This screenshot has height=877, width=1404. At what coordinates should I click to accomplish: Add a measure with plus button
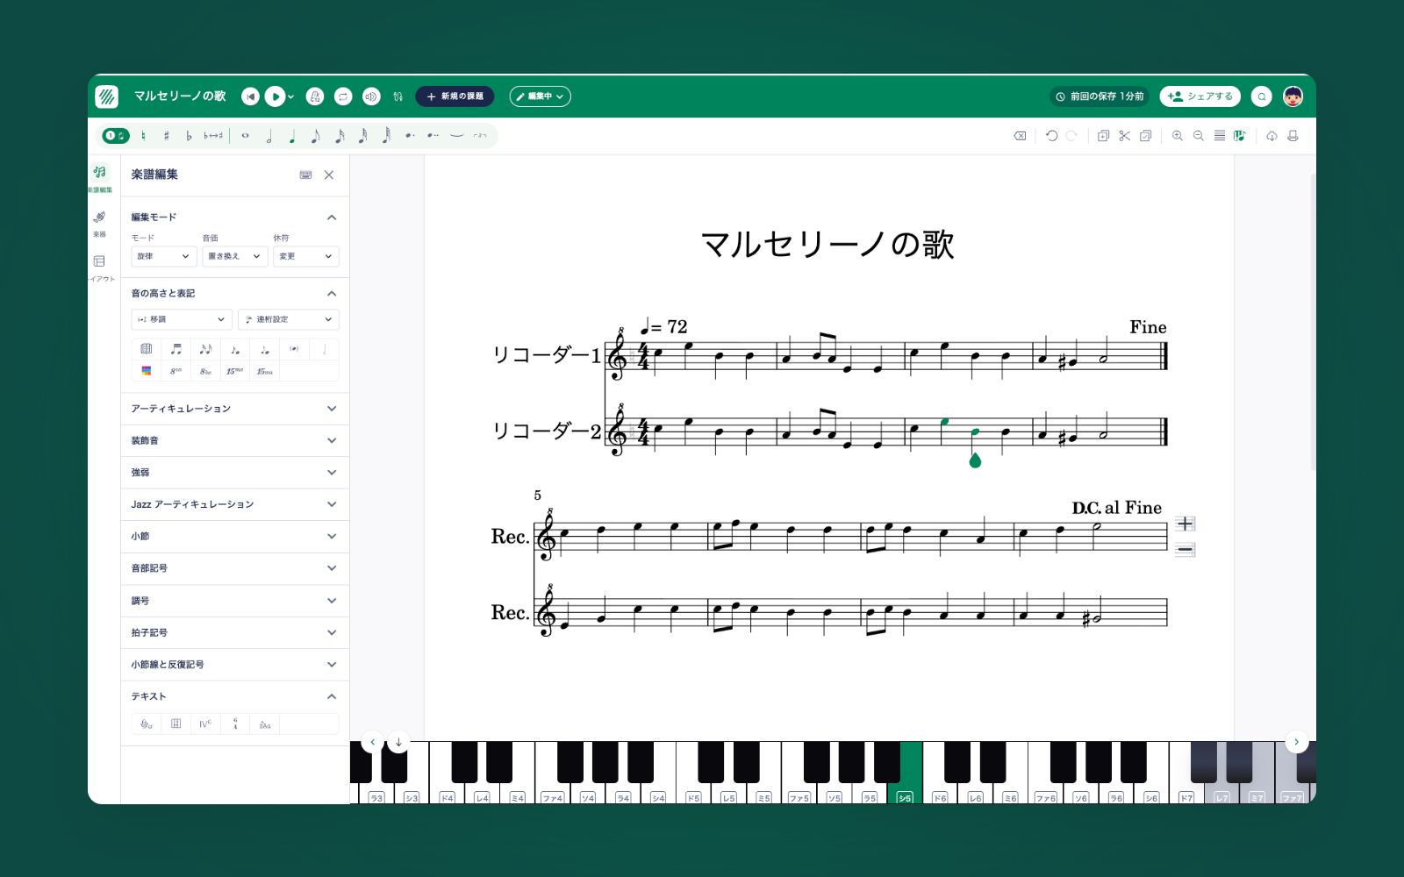pos(1186,524)
